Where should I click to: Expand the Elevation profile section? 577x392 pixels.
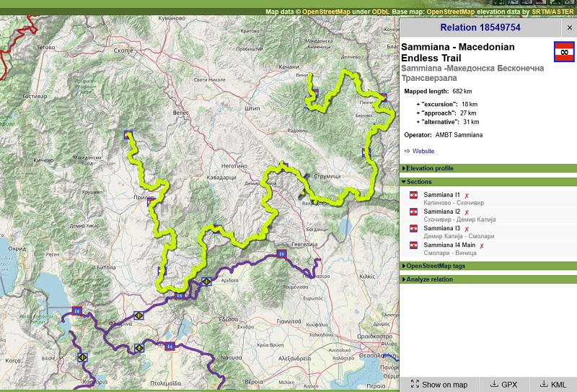click(433, 168)
